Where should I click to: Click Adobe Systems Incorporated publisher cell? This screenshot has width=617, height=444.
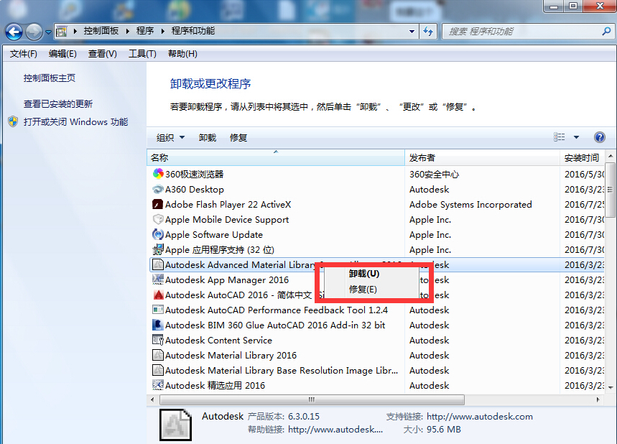click(470, 204)
